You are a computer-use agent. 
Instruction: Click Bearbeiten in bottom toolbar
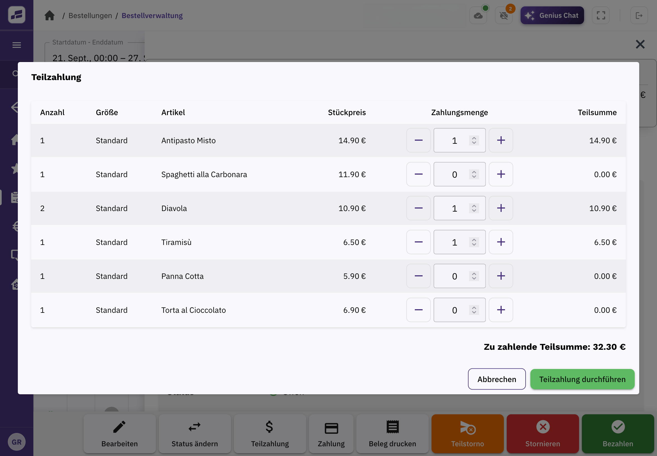[119, 434]
